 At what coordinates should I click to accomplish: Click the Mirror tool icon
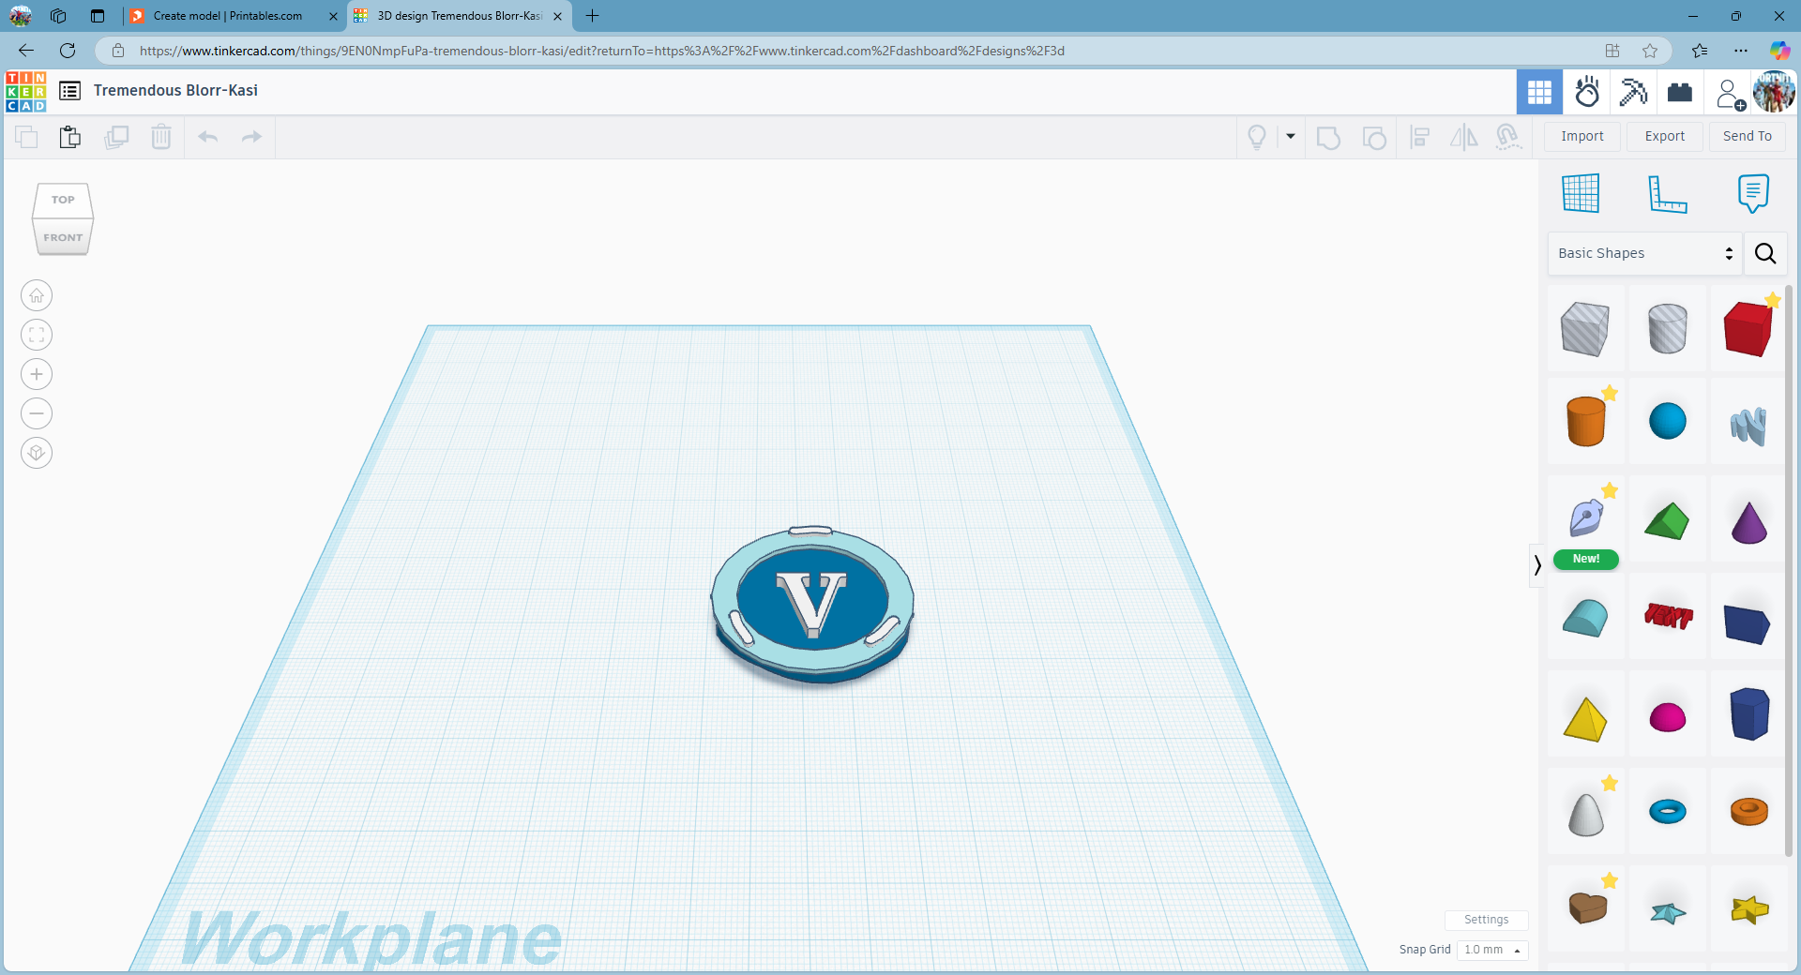[1463, 138]
